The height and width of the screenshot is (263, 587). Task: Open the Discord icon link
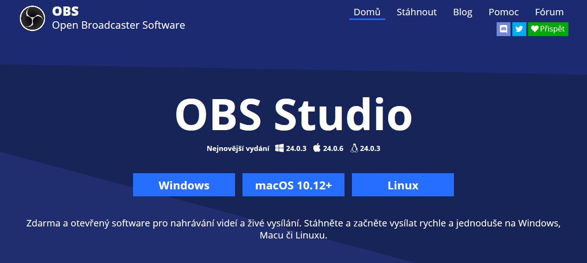tap(504, 29)
